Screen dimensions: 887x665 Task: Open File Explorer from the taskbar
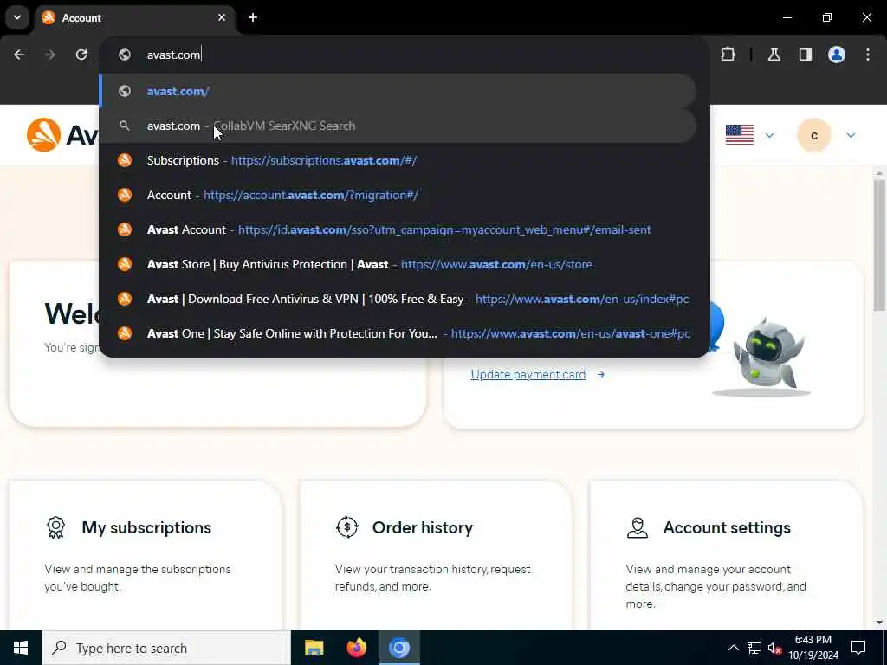pyautogui.click(x=314, y=648)
